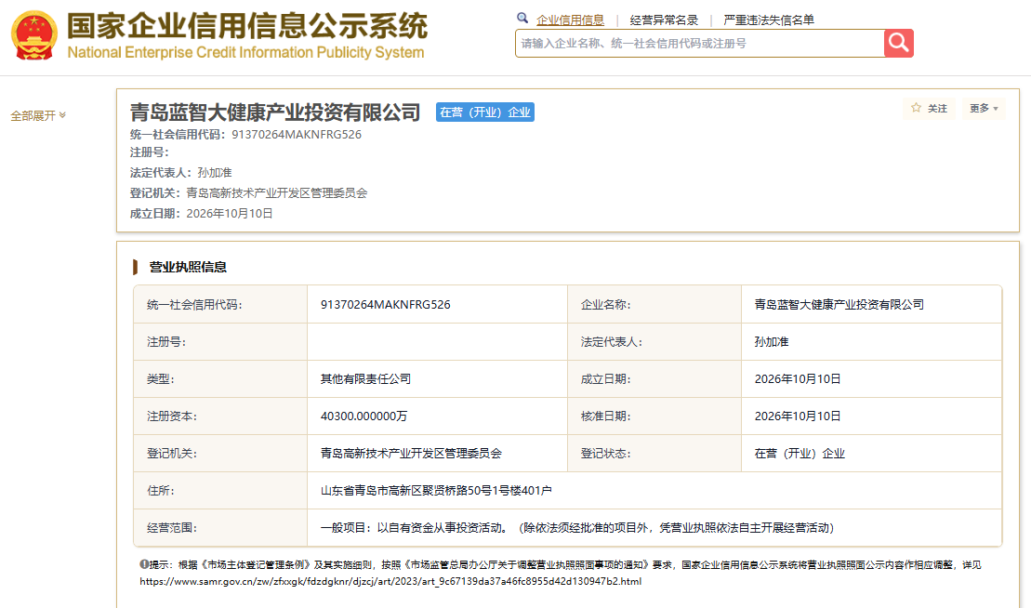This screenshot has width=1031, height=608.
Task: Switch to the 经营异常名录 tab
Action: click(x=664, y=20)
